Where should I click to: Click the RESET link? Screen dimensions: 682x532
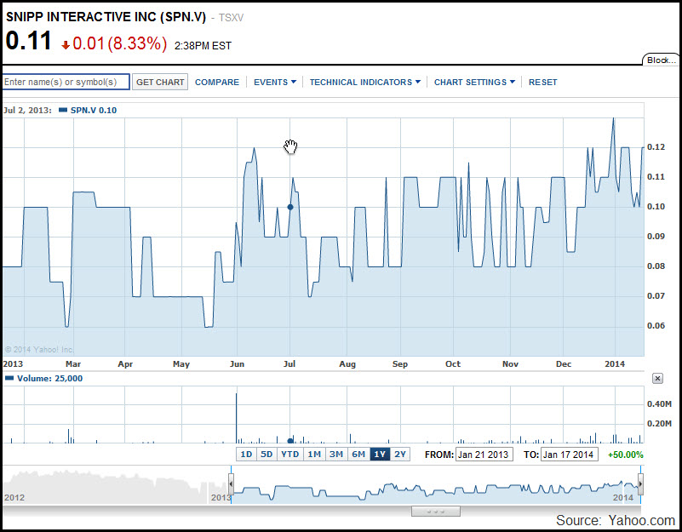pyautogui.click(x=543, y=83)
